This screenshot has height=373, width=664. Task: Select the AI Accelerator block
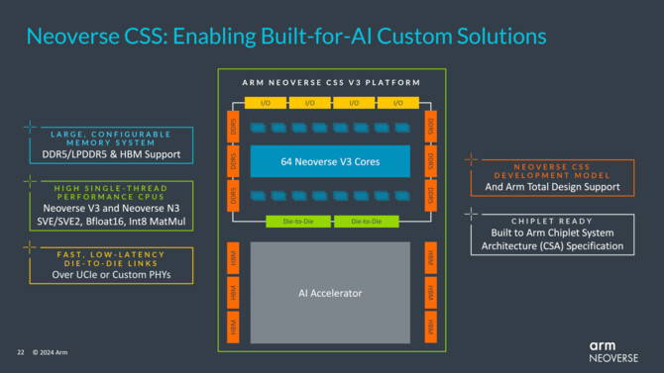coord(330,293)
